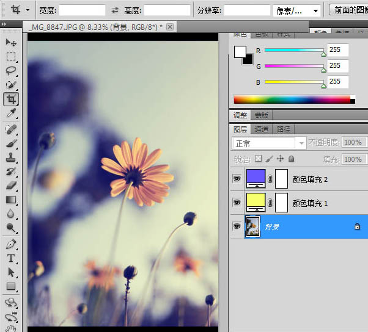Click the foreground color swatch
This screenshot has width=368, height=332.
click(x=240, y=51)
